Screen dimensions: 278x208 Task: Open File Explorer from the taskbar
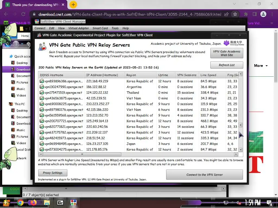pyautogui.click(x=47, y=203)
